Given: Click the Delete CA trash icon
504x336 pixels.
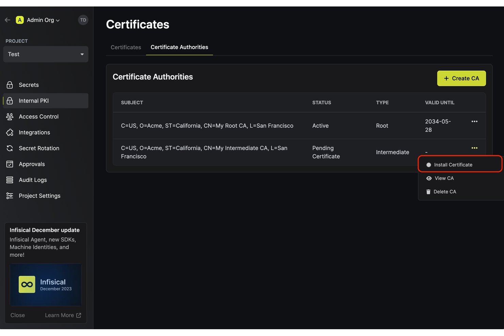Looking at the screenshot, I should (x=428, y=192).
